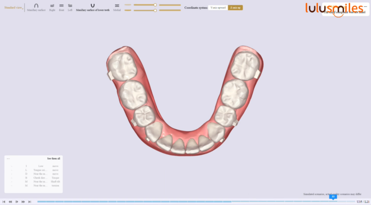Viewport: 371px width, 205px height.
Task: Click the lower slider handle in toolbar
Action: click(155, 10)
